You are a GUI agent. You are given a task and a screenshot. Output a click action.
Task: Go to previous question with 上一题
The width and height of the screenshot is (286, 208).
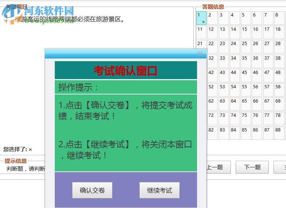point(218,167)
